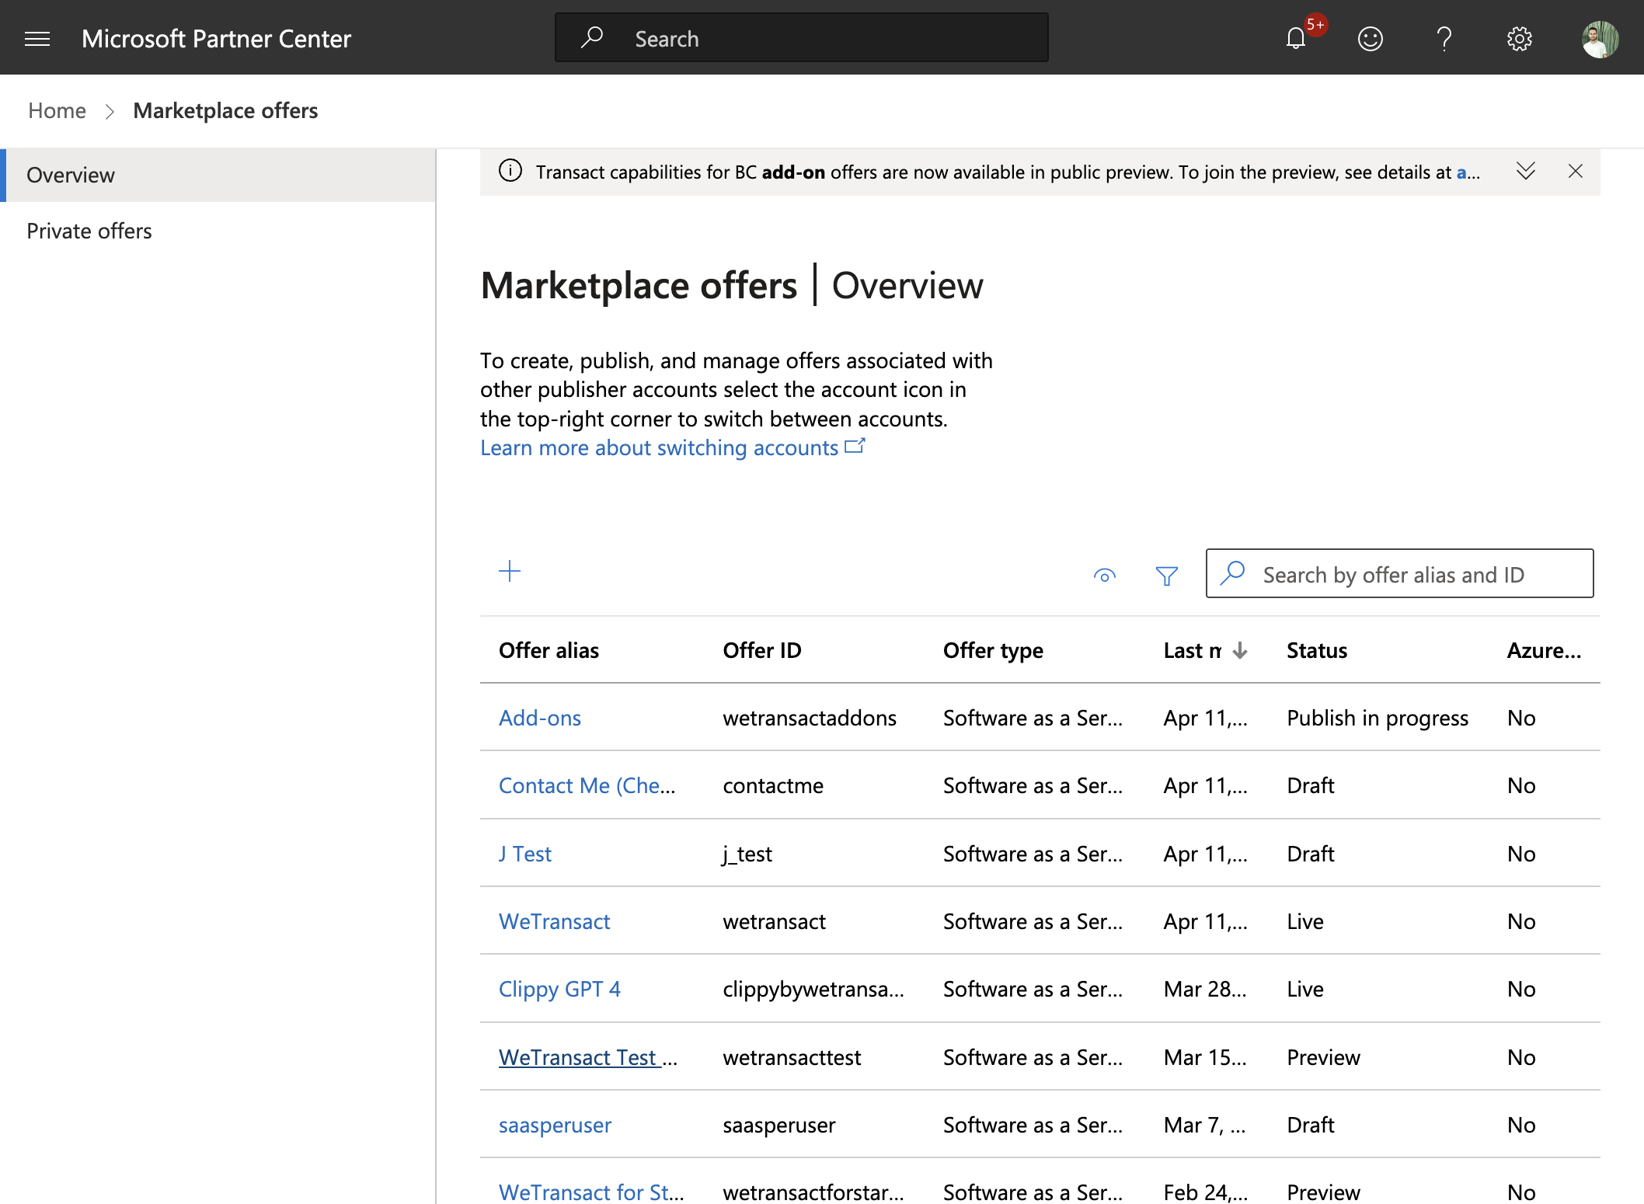The width and height of the screenshot is (1644, 1204).
Task: Click the Home breadcrumb
Action: [x=57, y=110]
